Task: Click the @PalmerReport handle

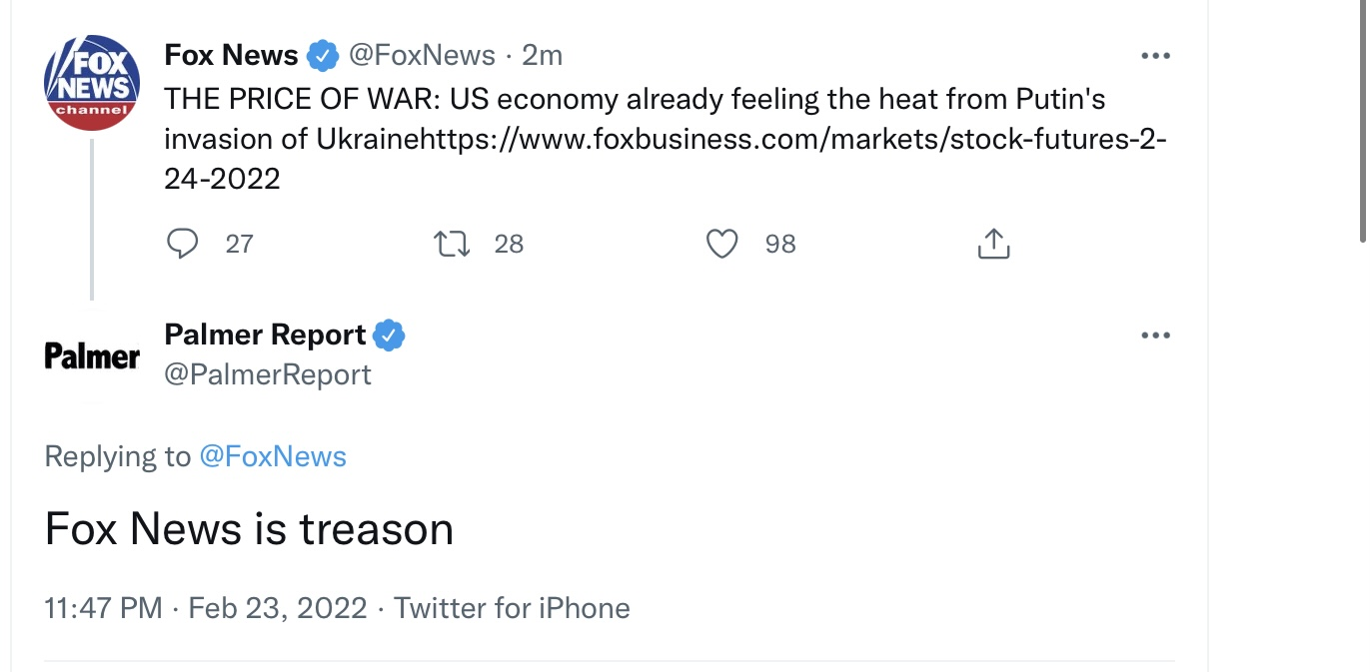Action: pos(268,374)
